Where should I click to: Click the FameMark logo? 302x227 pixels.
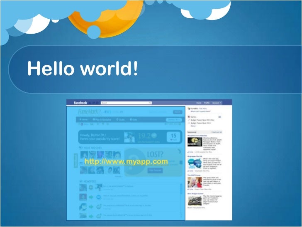(x=90, y=111)
